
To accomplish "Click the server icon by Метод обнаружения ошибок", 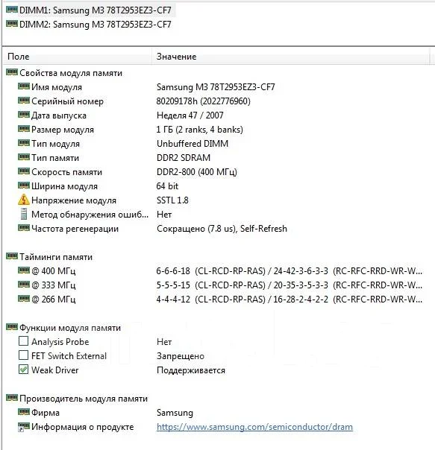I will pyautogui.click(x=24, y=214).
